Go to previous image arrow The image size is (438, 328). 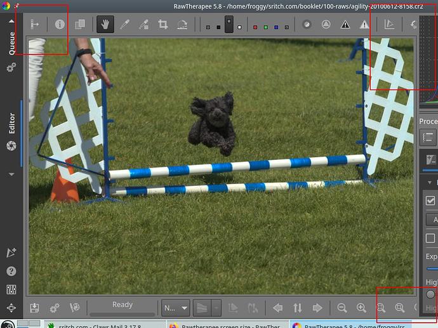click(278, 308)
